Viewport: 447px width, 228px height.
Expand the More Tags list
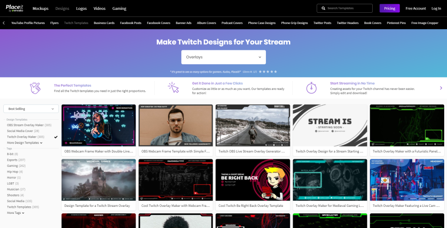point(16,213)
